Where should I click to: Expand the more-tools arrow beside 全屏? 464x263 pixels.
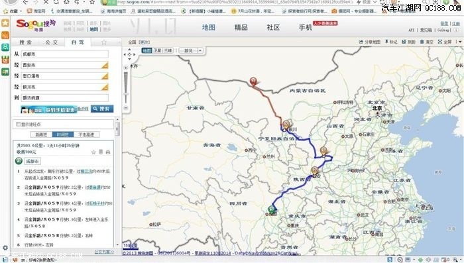pos(459,42)
